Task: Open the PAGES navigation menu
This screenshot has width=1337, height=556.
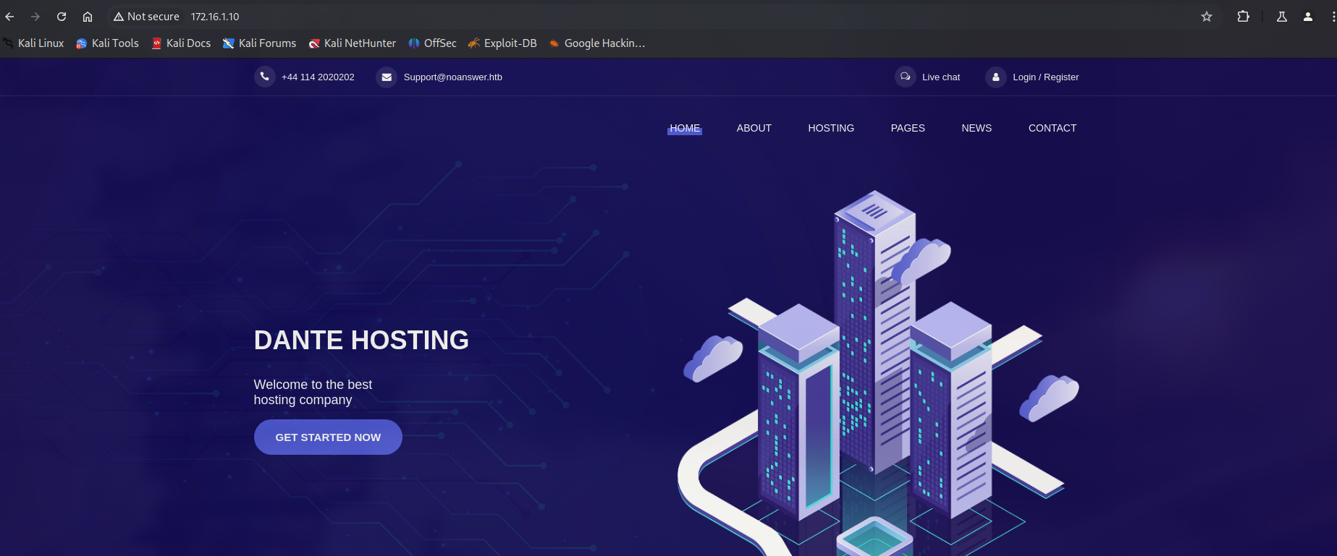Action: click(908, 128)
